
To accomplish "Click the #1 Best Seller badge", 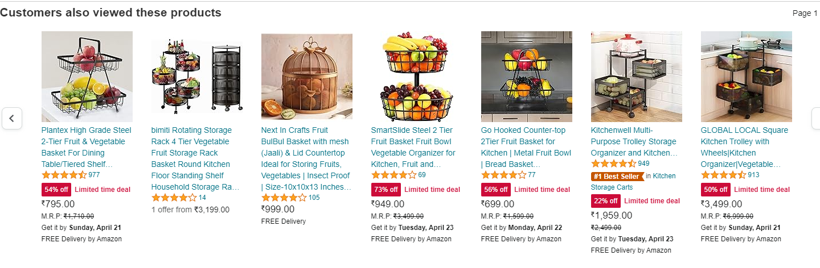I will click(x=617, y=177).
